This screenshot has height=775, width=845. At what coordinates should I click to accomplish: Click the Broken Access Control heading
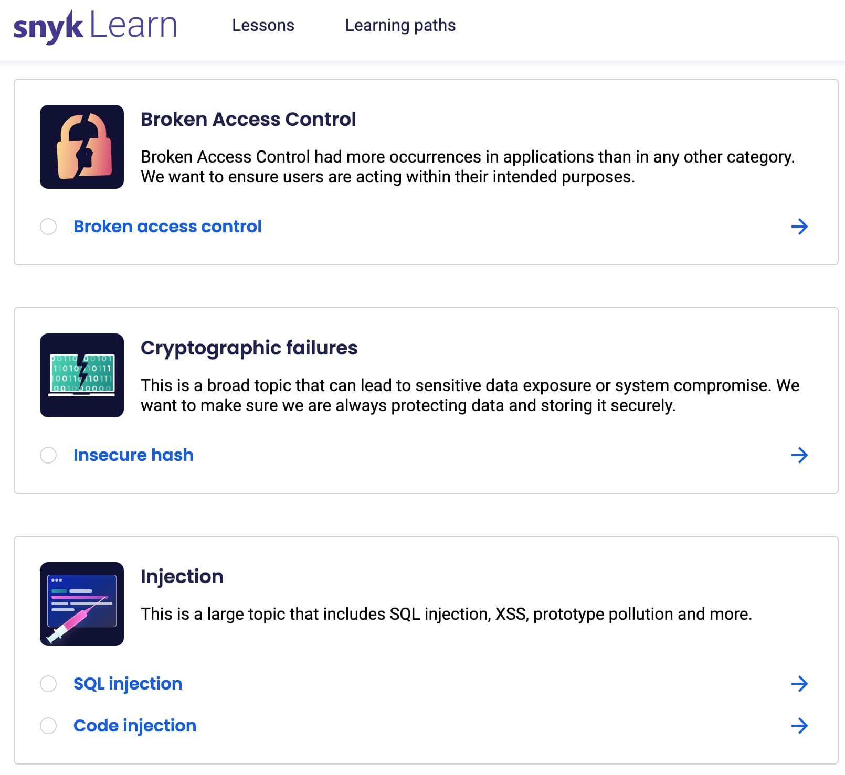(x=248, y=119)
